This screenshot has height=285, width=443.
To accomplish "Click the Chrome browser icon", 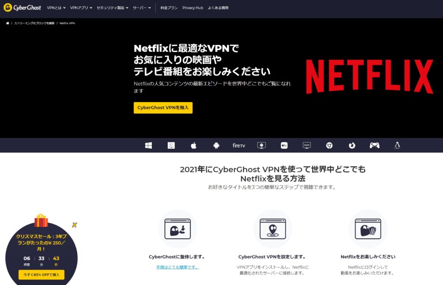I will click(x=329, y=145).
